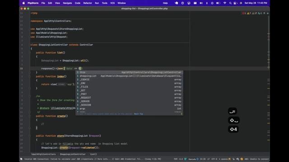Go to previous highlighted error arrow
Viewport: 289px width, 162px height.
coord(264,13)
